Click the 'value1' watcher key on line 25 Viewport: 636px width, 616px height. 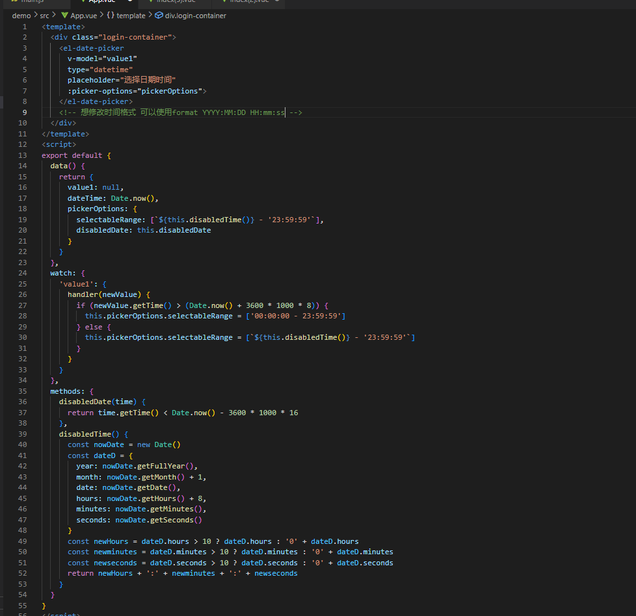76,284
